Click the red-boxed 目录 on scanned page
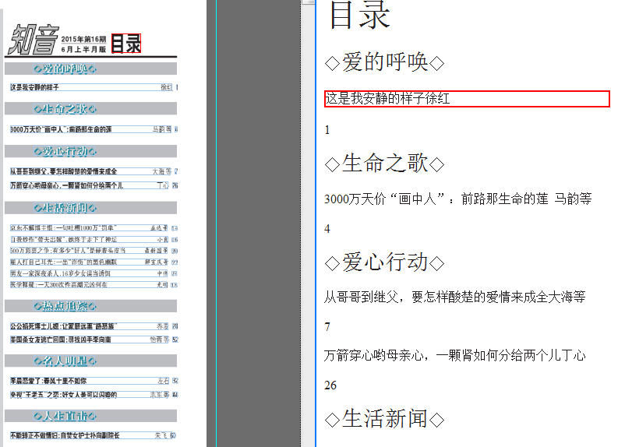 tap(125, 44)
